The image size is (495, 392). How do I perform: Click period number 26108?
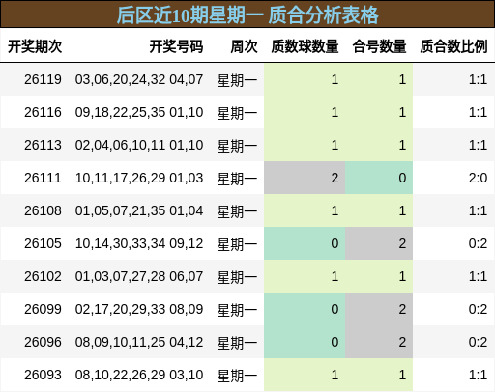[43, 210]
